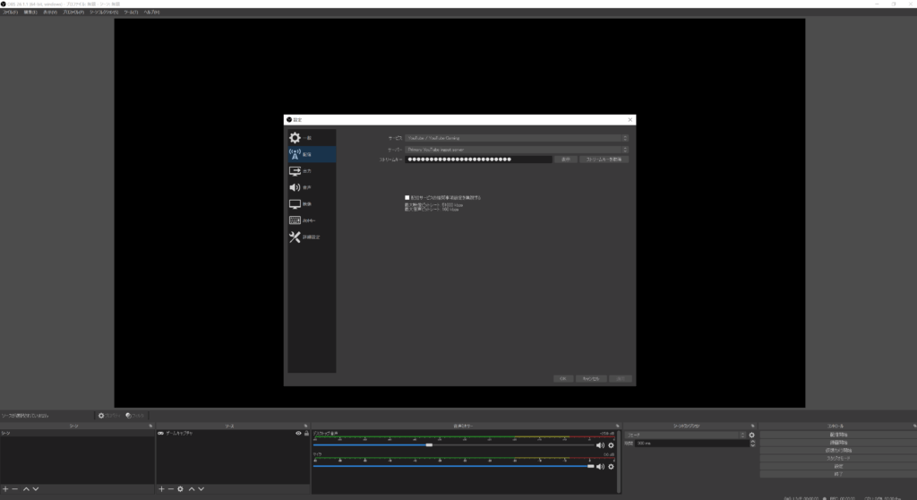
Task: Open scene transition properties gear icon
Action: click(x=751, y=435)
